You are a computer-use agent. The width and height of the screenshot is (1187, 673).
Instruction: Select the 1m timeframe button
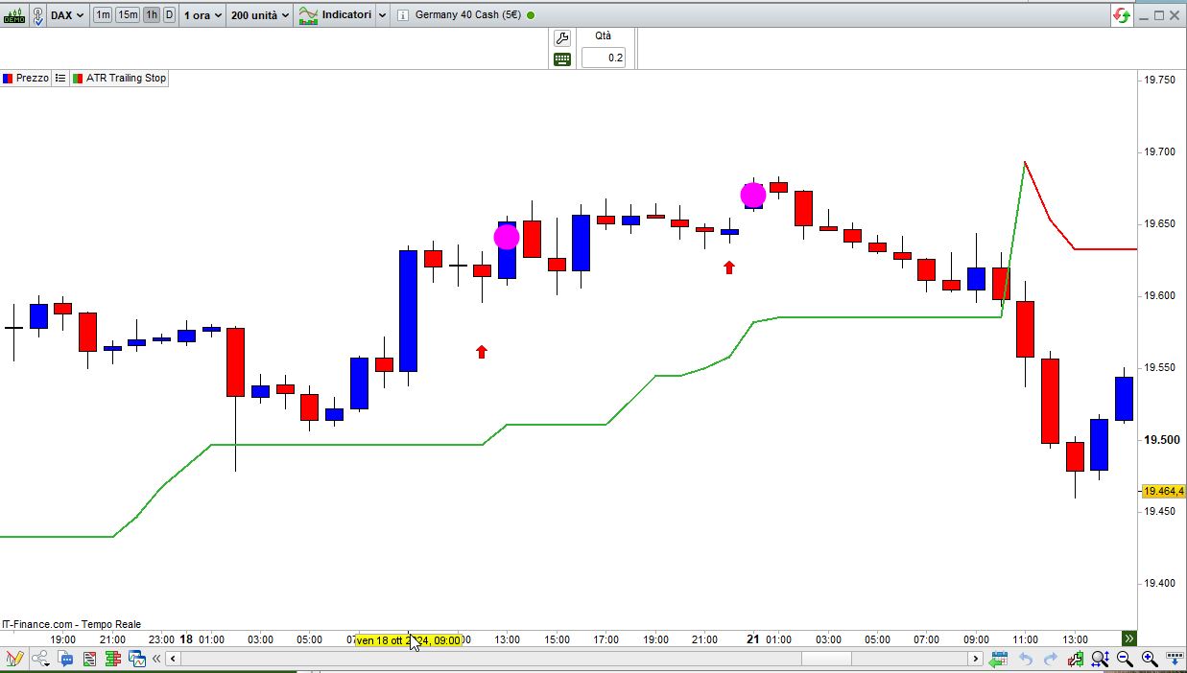coord(103,15)
